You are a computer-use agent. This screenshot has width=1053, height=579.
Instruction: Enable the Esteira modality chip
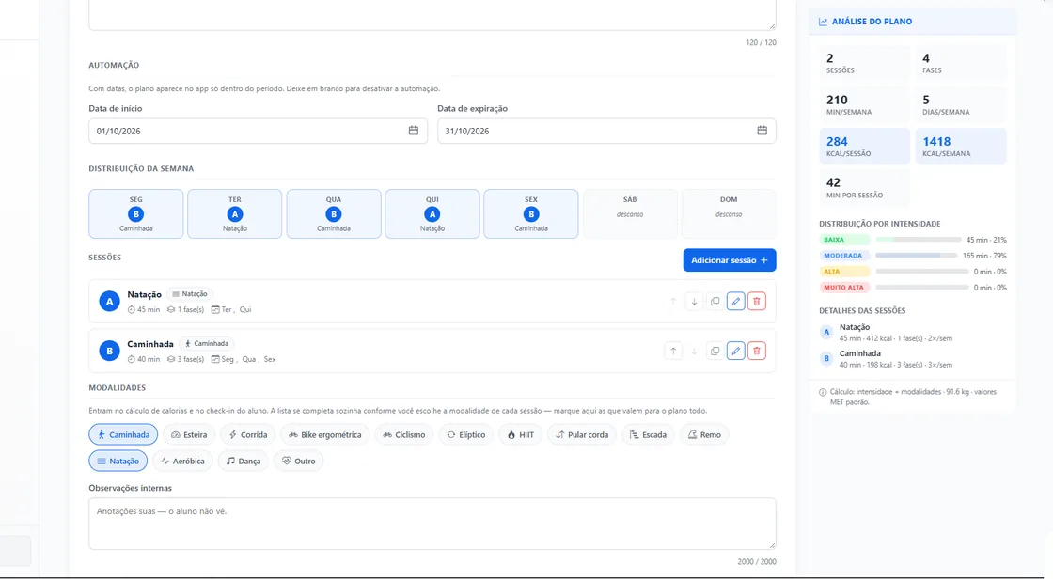(189, 434)
